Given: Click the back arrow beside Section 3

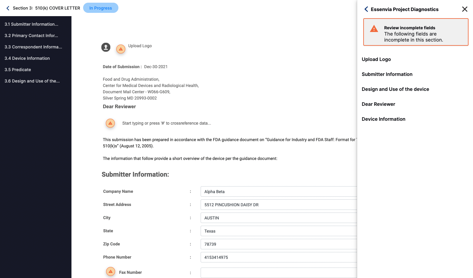Looking at the screenshot, I should pyautogui.click(x=8, y=8).
